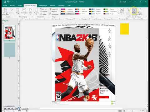150x112 pixels.
Task: Click Déplacer page button
Action: [53, 12]
